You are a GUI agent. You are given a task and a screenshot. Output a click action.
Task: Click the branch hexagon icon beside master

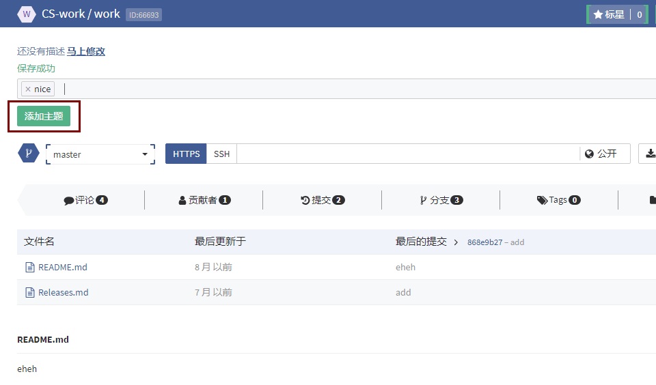pos(28,154)
